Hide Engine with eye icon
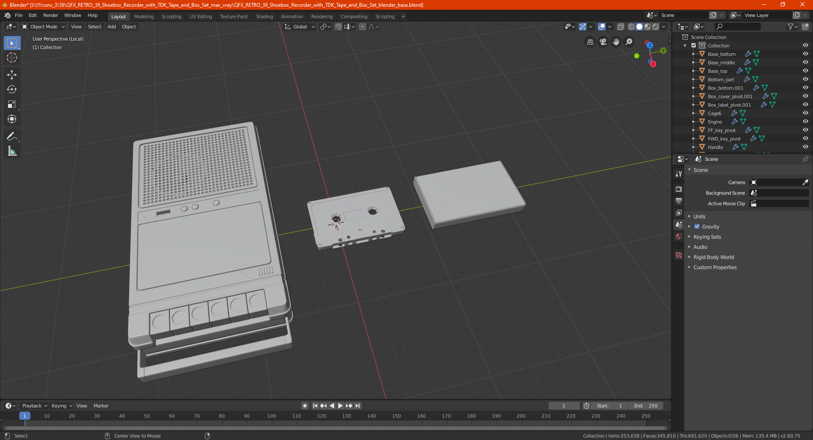Screen dimensions: 813x440 click(805, 121)
